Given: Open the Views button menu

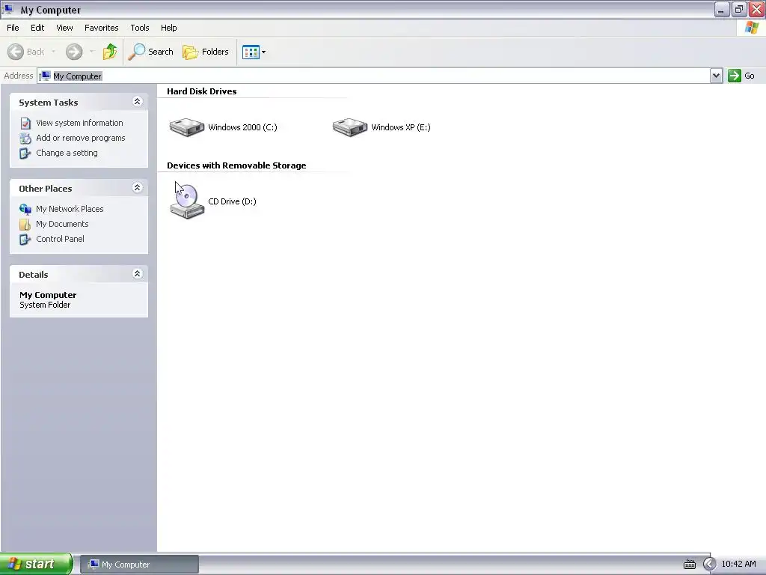Looking at the screenshot, I should pos(254,52).
